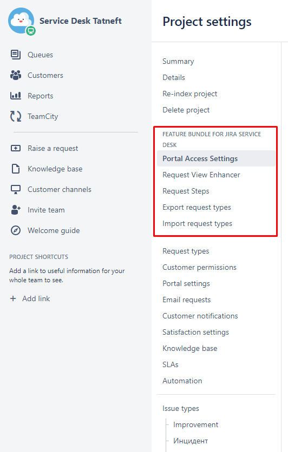Select the Invite team person icon
Image resolution: width=288 pixels, height=452 pixels.
(16, 210)
